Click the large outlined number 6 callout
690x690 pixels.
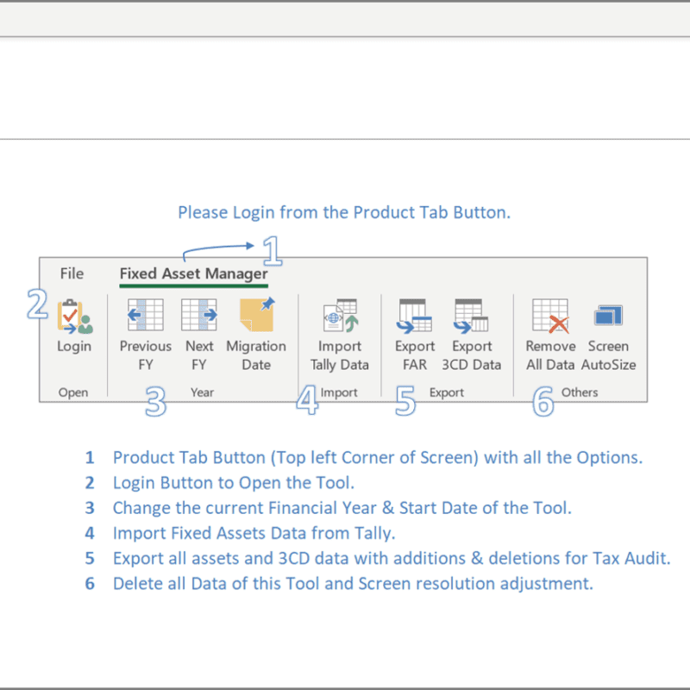[542, 402]
